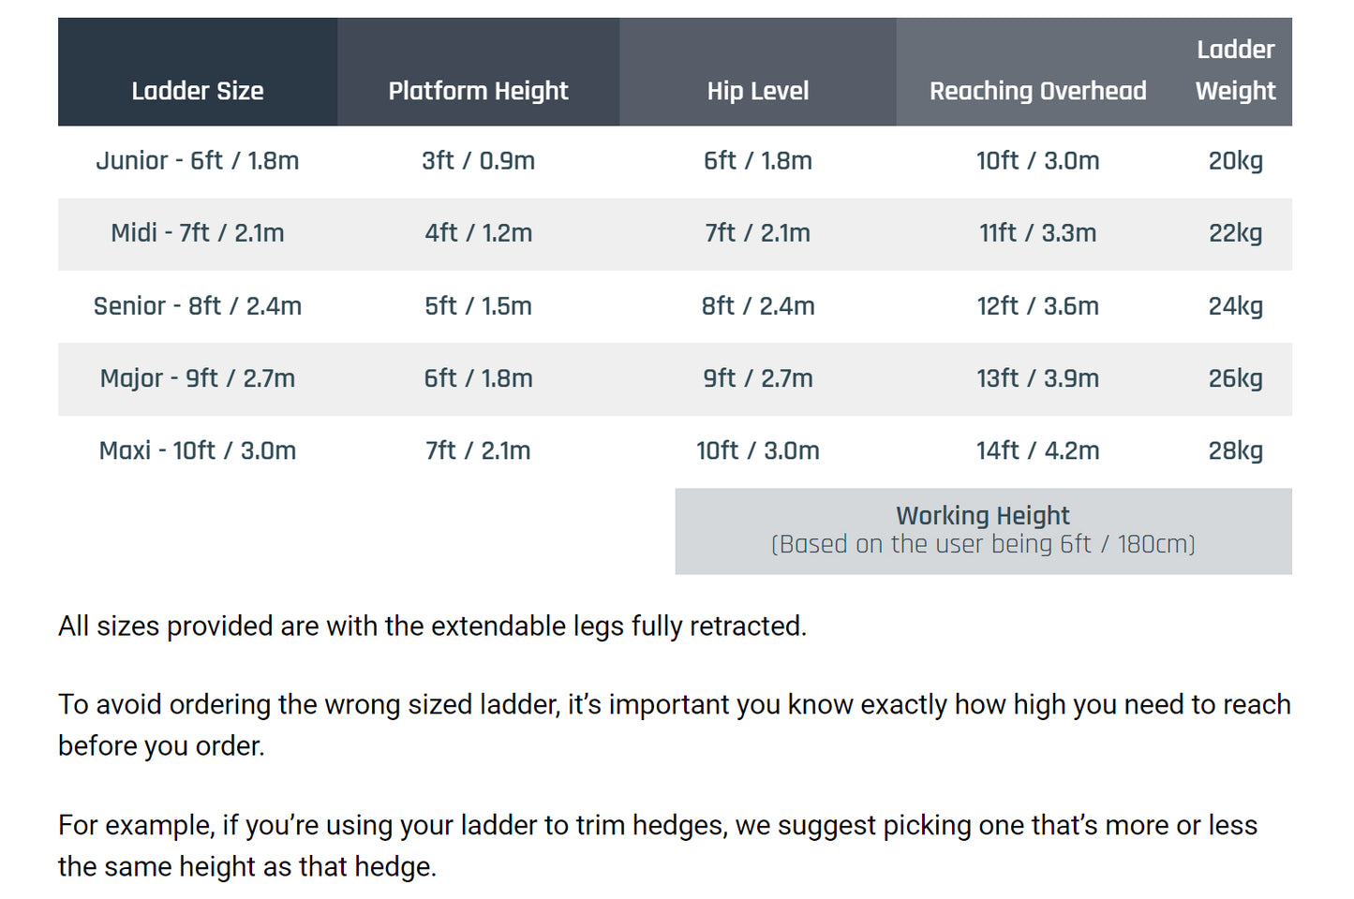
Task: Click the Senior - 8ft / 2.4m cell
Action: [198, 306]
